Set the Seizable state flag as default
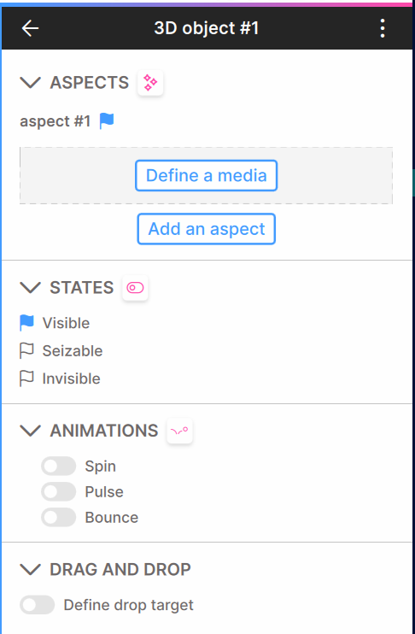 pos(26,351)
